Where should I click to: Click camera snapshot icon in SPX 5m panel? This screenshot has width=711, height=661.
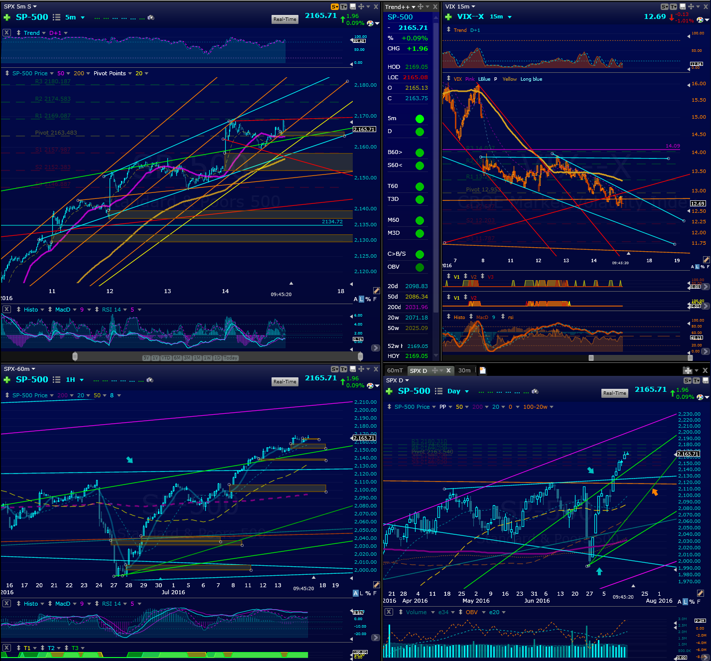pos(151,17)
